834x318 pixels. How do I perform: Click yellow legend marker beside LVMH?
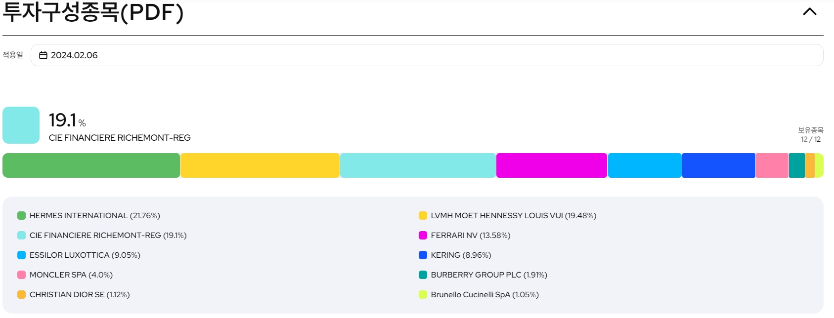[423, 216]
